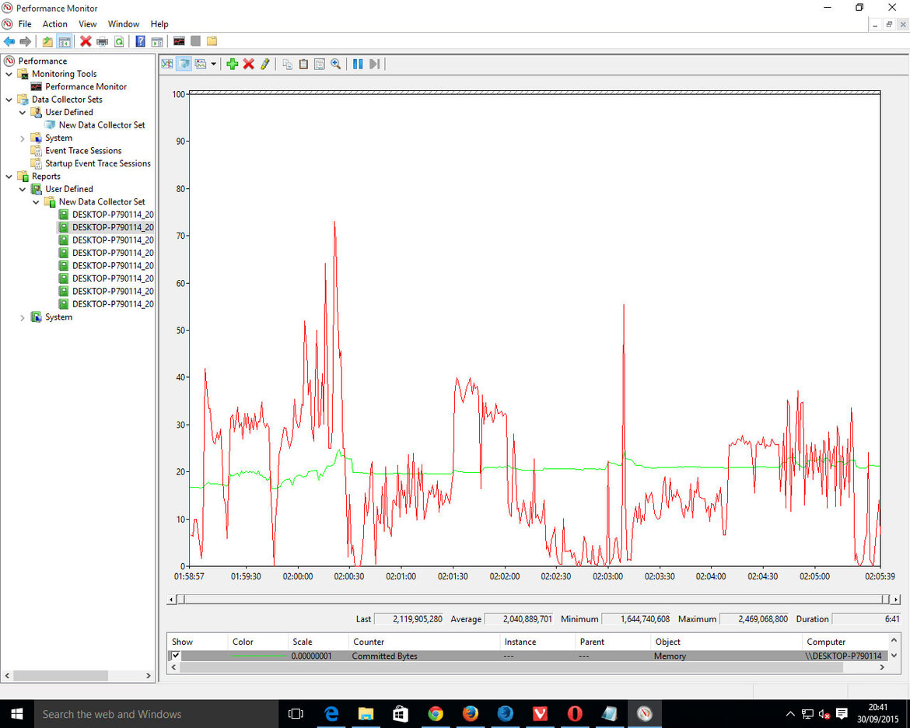Click the View Log Data icon
Viewport: 910px width, 728px height.
184,64
